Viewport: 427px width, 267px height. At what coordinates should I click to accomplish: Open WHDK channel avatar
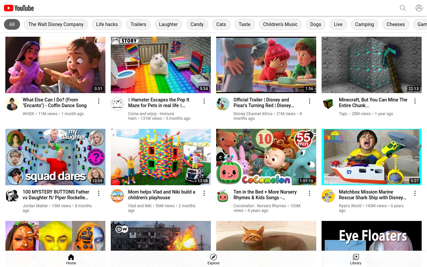click(x=12, y=104)
